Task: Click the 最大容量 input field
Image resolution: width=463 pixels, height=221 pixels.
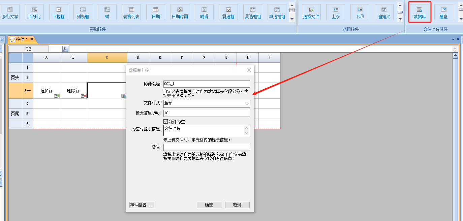Action: pyautogui.click(x=206, y=113)
